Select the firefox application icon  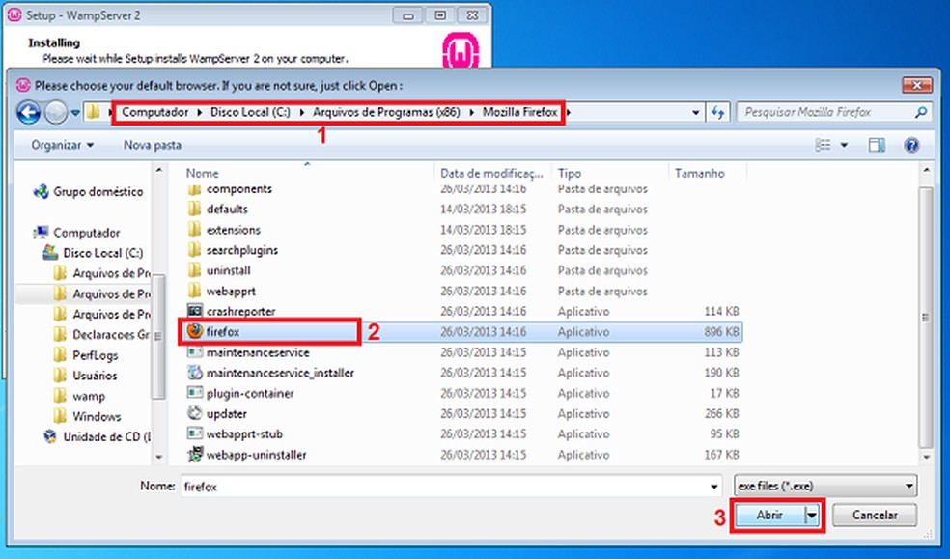[194, 331]
